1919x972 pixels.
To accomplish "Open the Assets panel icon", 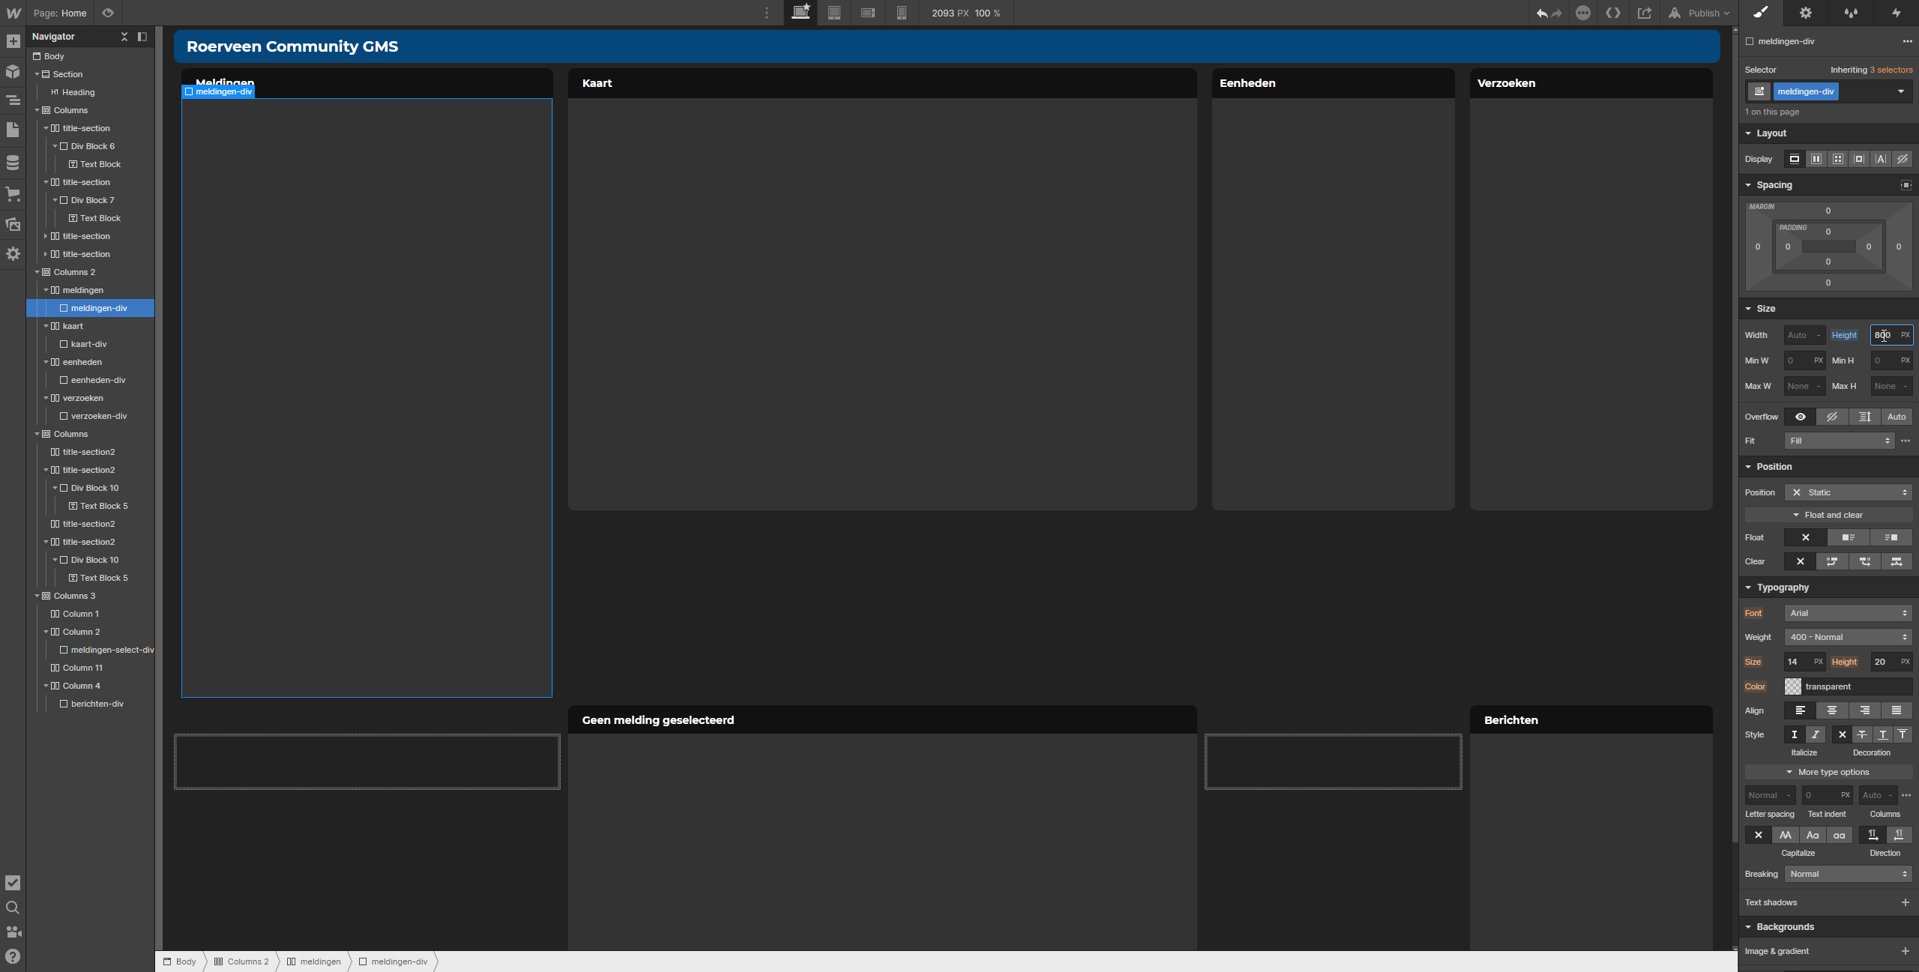I will 13,224.
